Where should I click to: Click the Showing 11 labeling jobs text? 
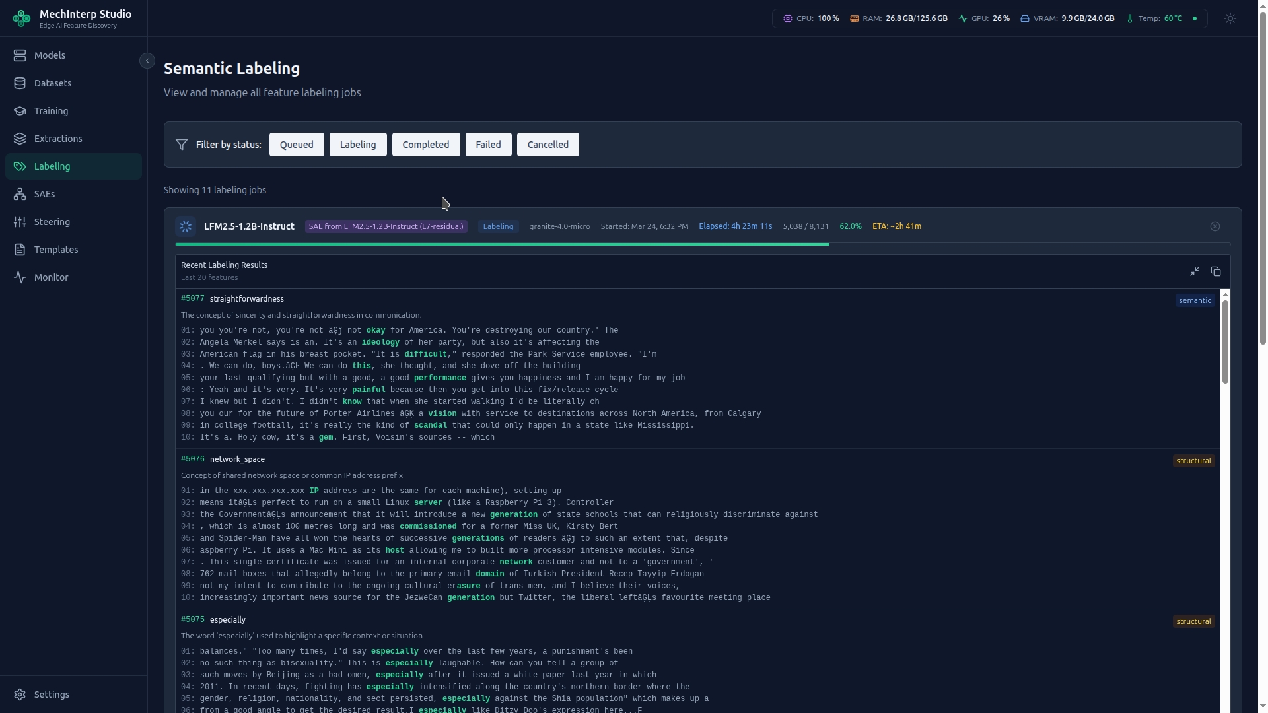point(215,190)
